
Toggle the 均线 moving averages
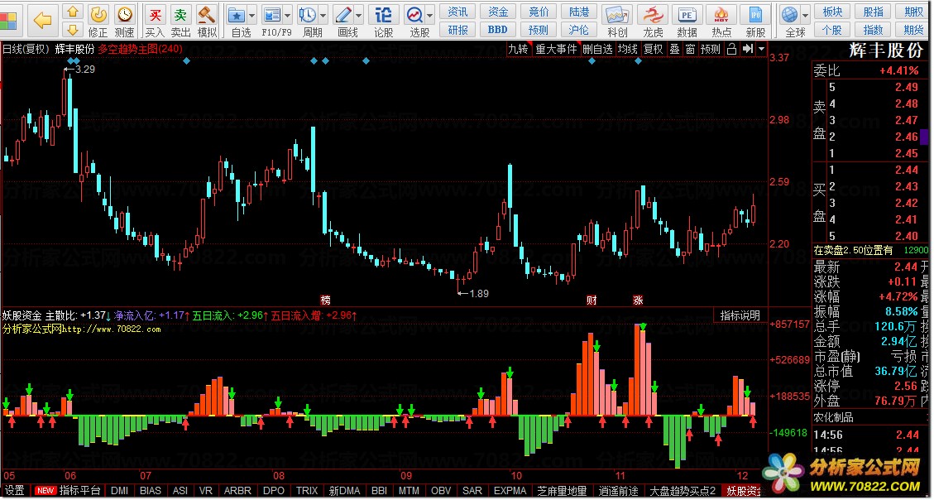(x=627, y=50)
